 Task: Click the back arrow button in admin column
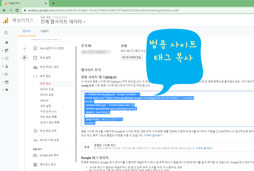click(x=25, y=58)
